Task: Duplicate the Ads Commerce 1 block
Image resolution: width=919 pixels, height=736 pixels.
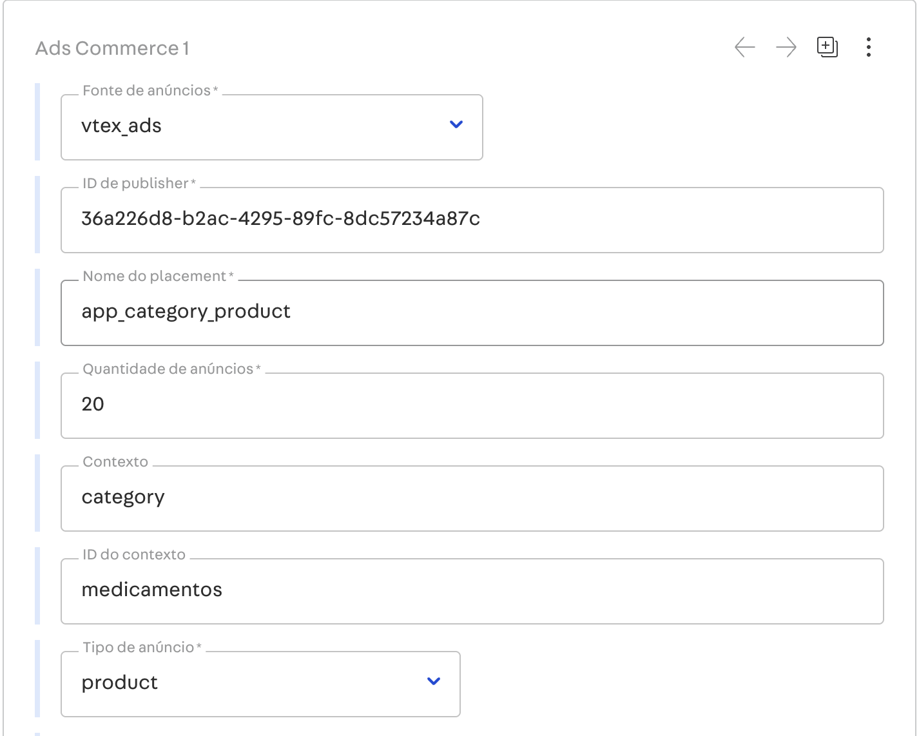Action: [x=827, y=47]
